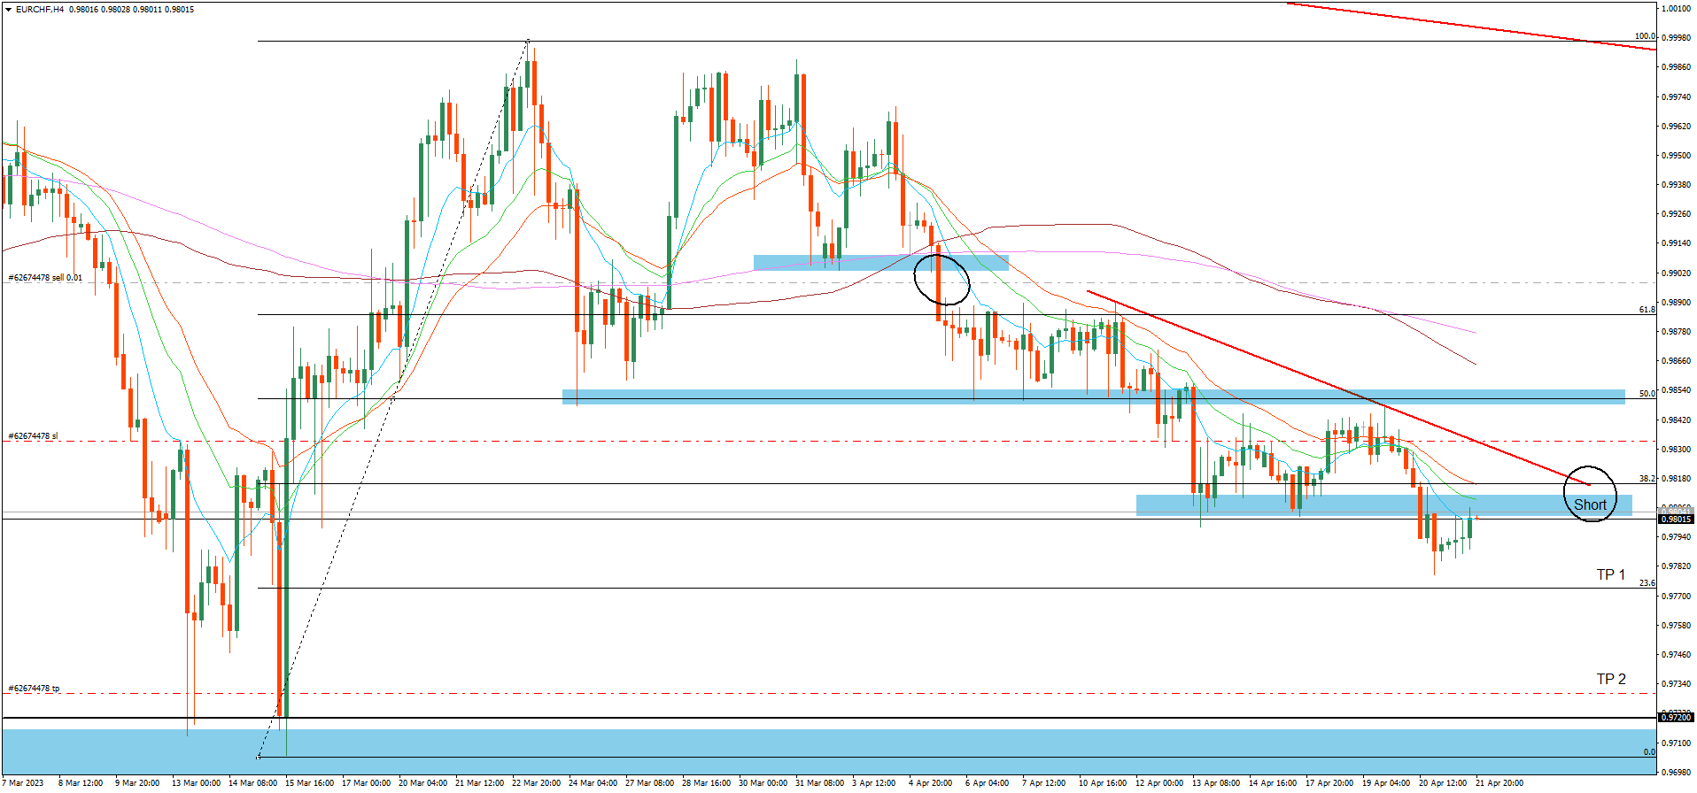Click 0.99380 on the price scale
Screen dimensions: 1697x793
(1676, 185)
